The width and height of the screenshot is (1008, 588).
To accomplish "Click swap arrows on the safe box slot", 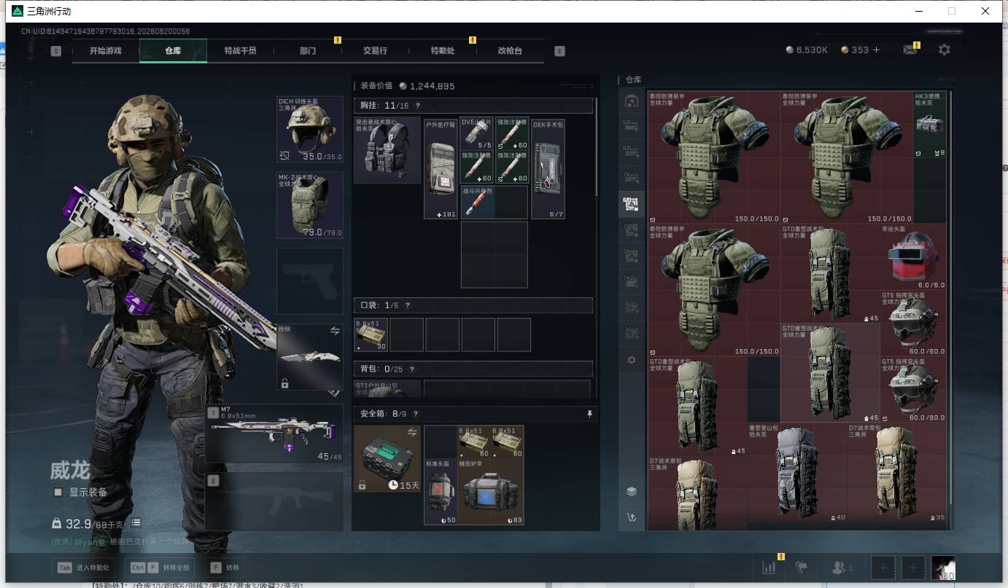I will coord(412,432).
